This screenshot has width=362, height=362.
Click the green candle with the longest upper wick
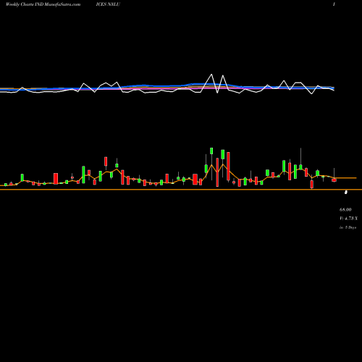coord(300,167)
